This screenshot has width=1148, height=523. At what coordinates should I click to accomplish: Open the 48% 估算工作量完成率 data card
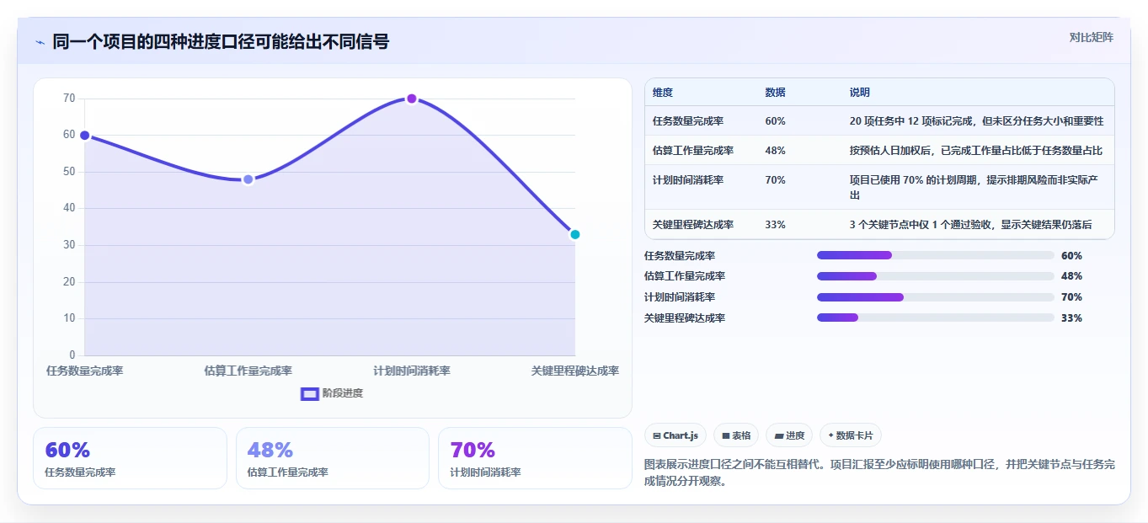point(333,458)
